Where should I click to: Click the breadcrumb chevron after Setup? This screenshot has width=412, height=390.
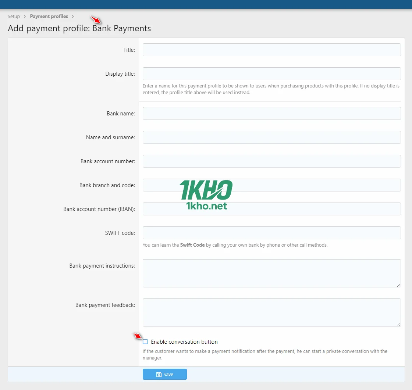click(24, 16)
